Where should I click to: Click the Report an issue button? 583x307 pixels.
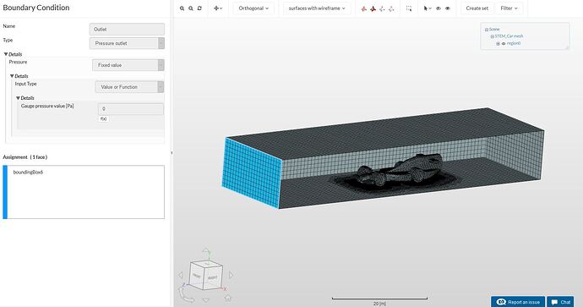[x=518, y=302]
